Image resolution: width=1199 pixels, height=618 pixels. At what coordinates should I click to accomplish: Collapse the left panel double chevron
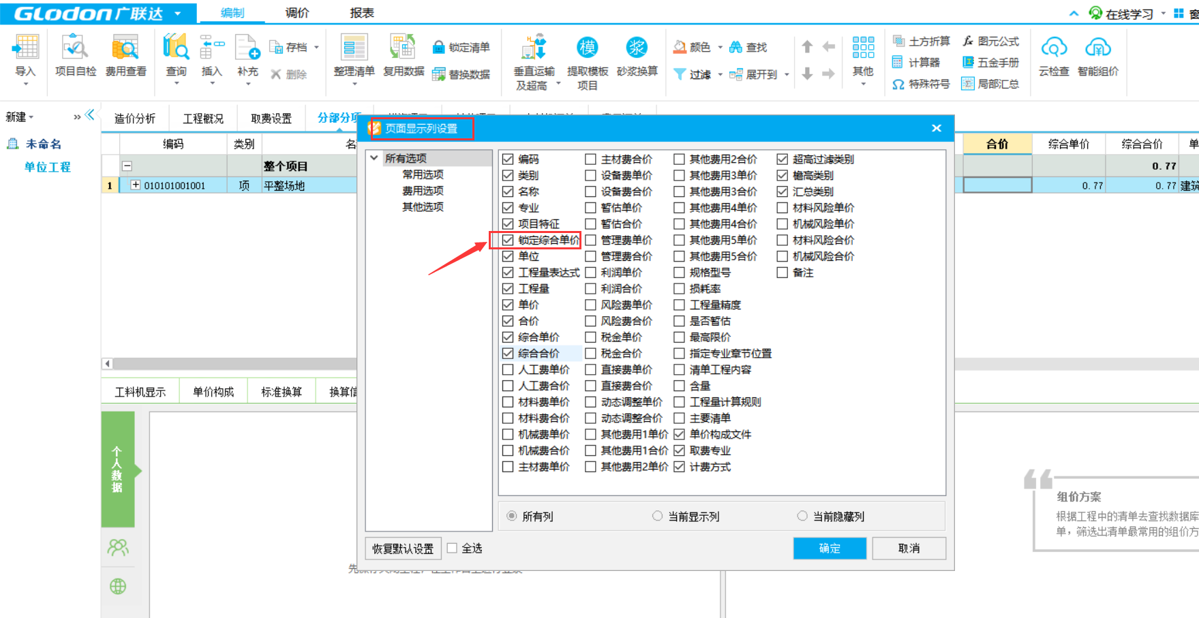point(90,115)
